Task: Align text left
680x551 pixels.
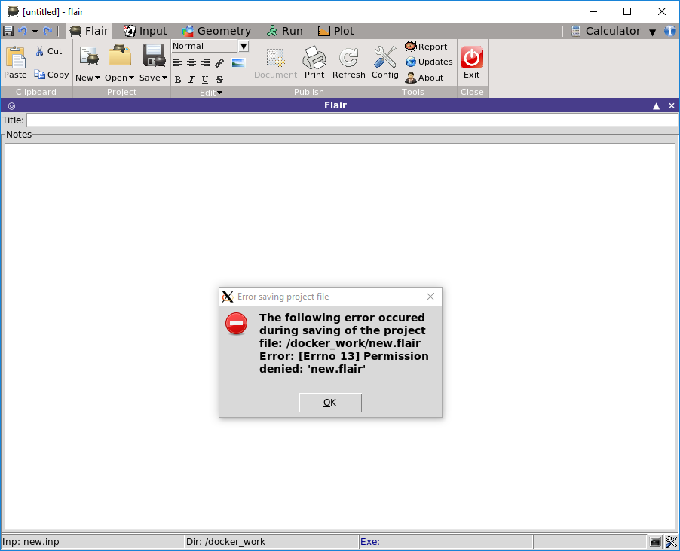Action: click(177, 63)
